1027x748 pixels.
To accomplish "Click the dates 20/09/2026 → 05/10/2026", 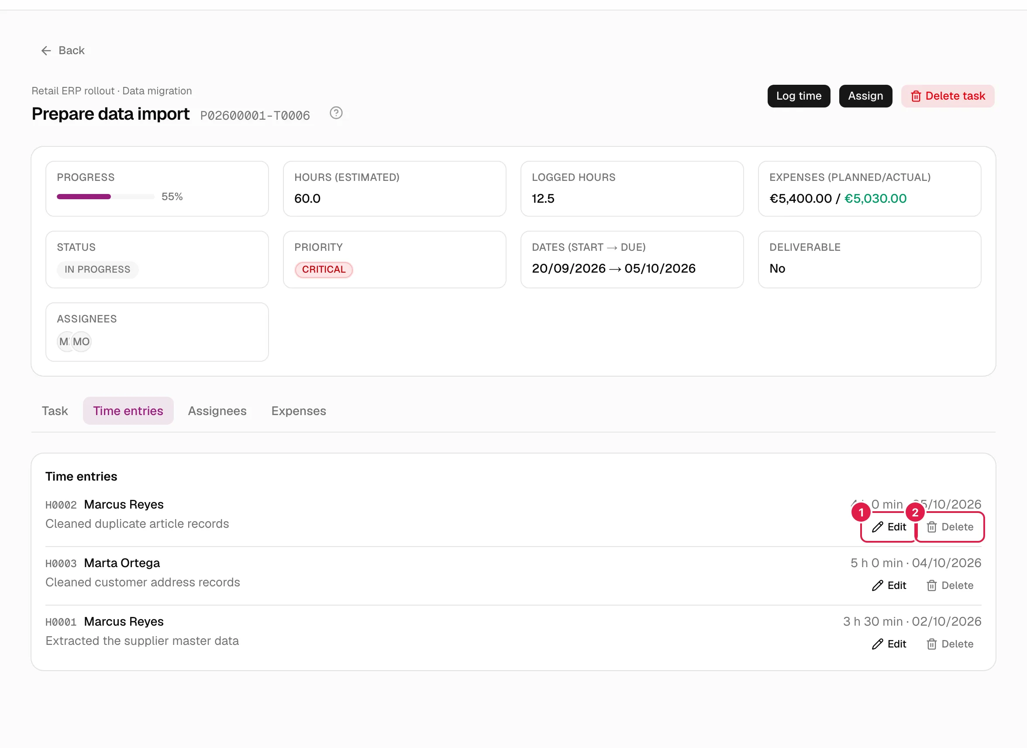I will point(613,269).
